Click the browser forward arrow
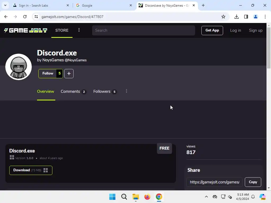 (15, 17)
